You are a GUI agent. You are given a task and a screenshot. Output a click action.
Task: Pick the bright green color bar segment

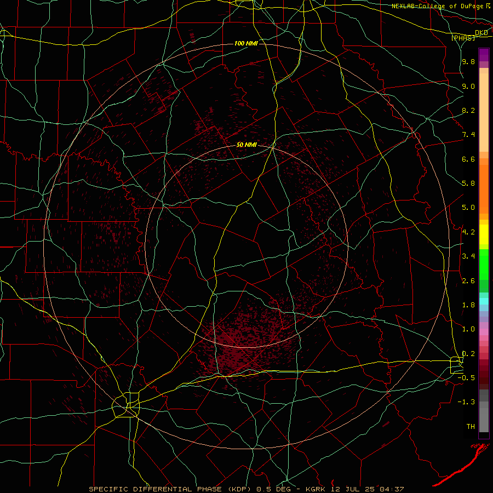pos(484,265)
